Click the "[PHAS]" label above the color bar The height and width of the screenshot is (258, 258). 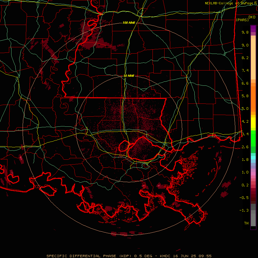point(242,20)
